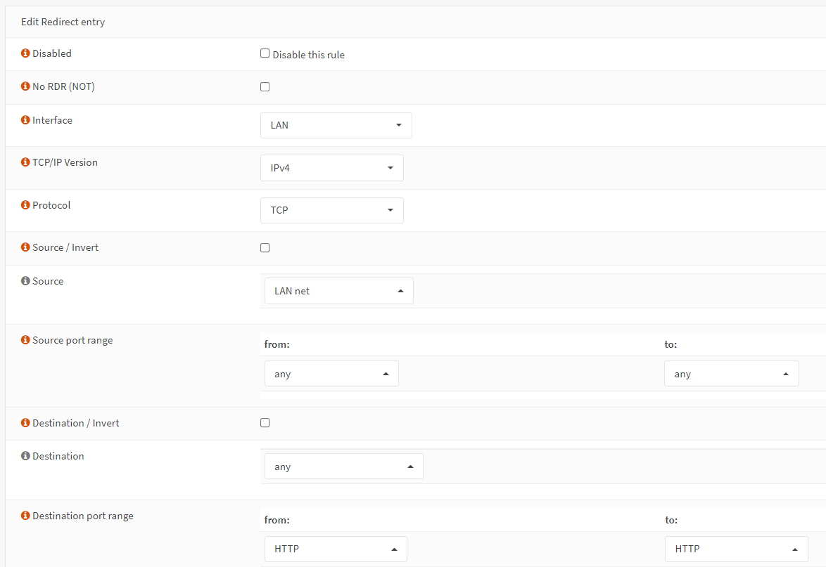This screenshot has height=567, width=826.
Task: Click the info icon beside Disabled
Action: (25, 53)
